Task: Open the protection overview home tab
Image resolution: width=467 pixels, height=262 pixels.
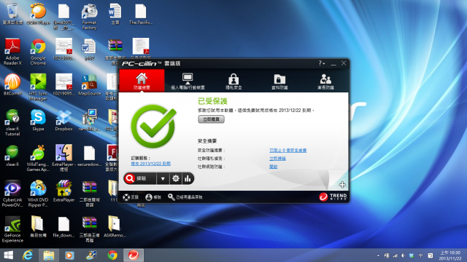Action: click(142, 81)
